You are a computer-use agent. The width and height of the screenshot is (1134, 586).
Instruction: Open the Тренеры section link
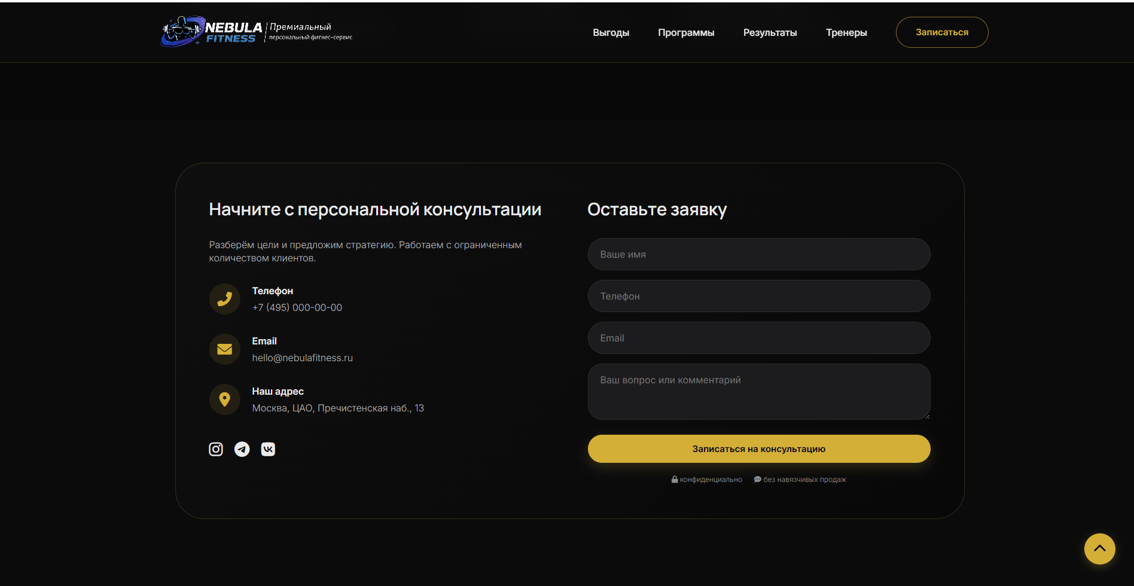pos(846,32)
